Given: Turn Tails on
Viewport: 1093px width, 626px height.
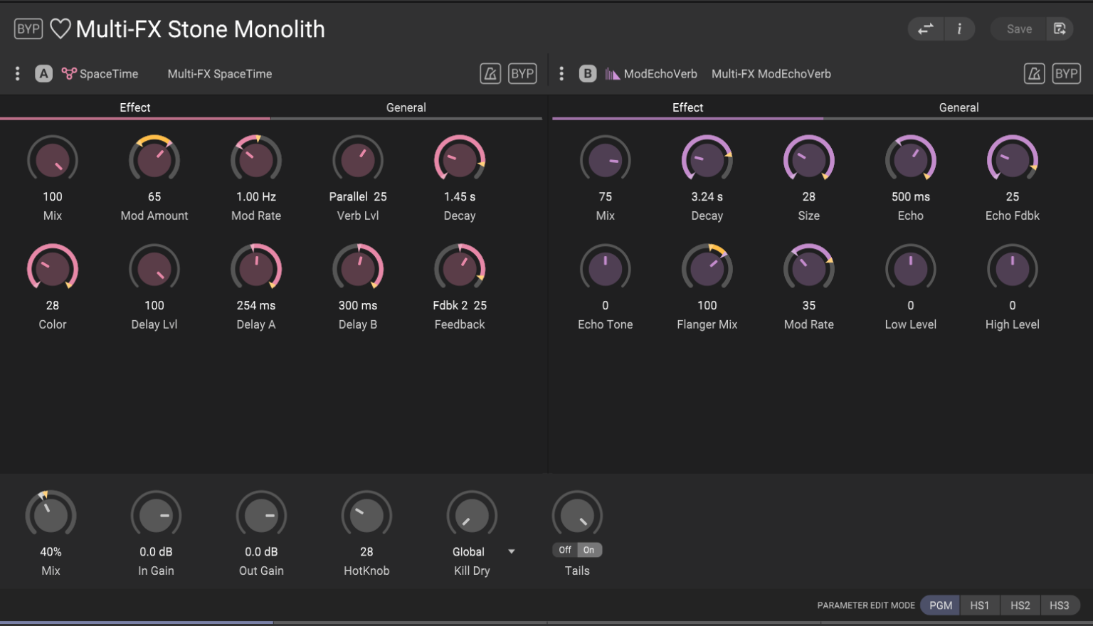Looking at the screenshot, I should point(589,550).
